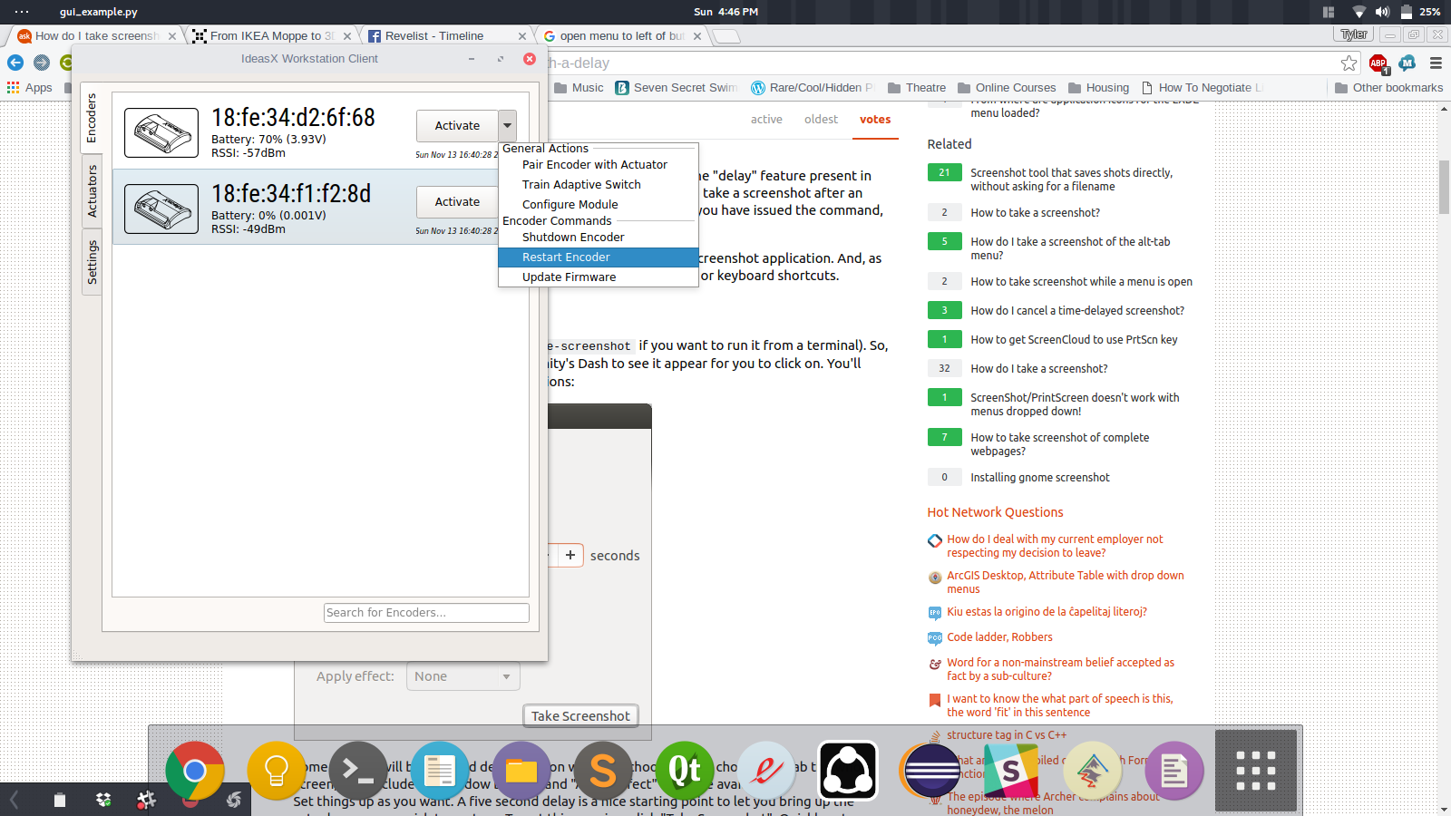The width and height of the screenshot is (1451, 816).
Task: Launch Sublime Text from the dock
Action: (x=603, y=771)
